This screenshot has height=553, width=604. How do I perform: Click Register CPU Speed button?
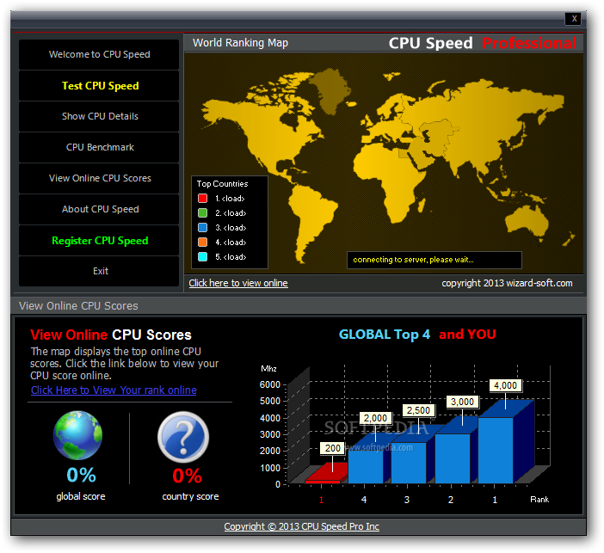click(99, 240)
